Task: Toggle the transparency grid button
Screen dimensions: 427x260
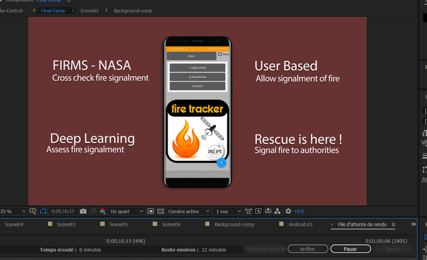Action: [160, 212]
